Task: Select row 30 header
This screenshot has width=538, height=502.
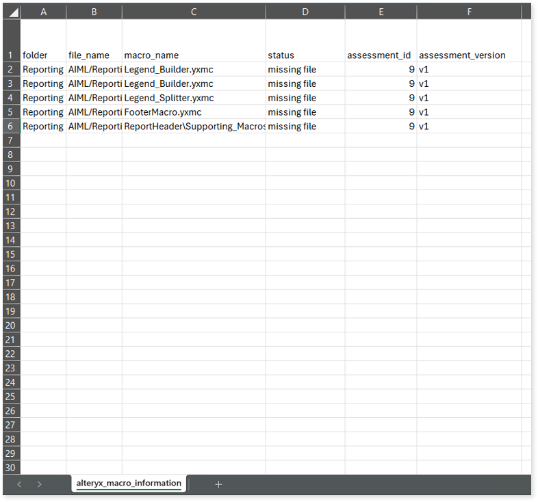Action: click(12, 467)
